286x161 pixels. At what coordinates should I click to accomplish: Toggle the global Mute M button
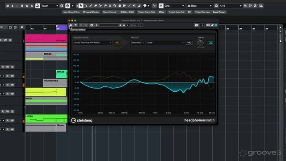pyautogui.click(x=8, y=6)
